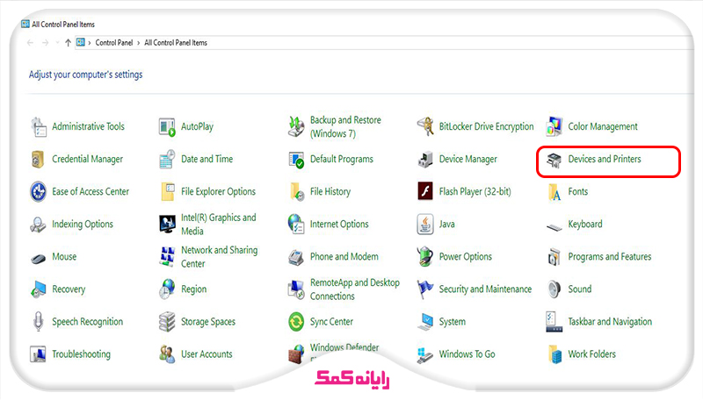Select All Control Panel Items breadcrumb
This screenshot has height=400, width=703.
coord(175,43)
